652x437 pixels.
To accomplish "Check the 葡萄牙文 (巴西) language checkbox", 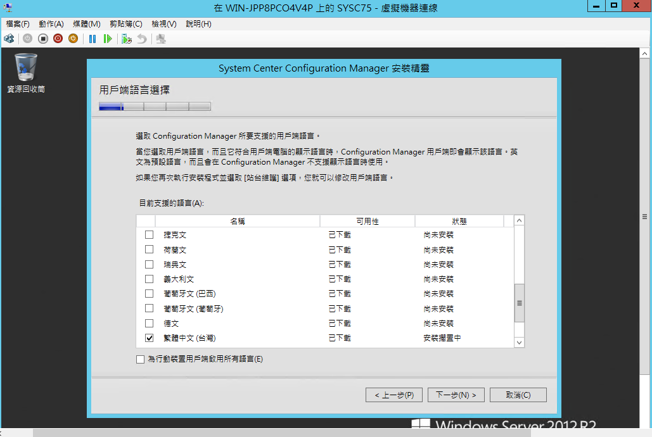I will [x=150, y=294].
